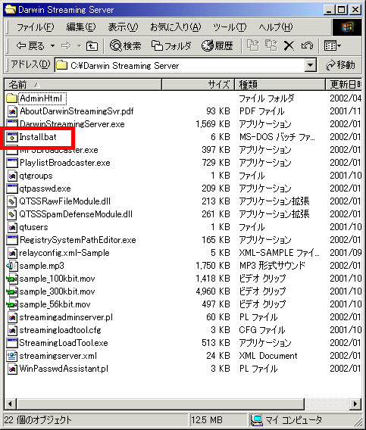
Task: Click the Move To toolbar icon
Action: [252, 45]
